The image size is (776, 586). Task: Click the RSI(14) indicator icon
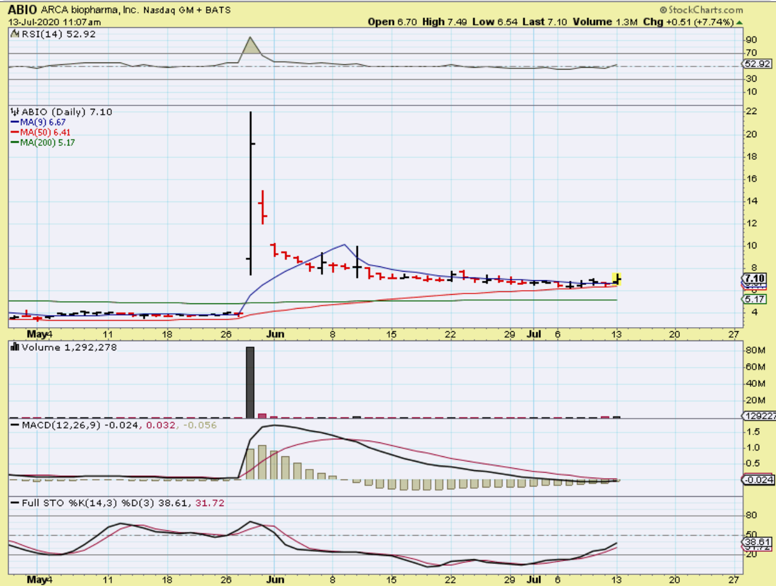click(15, 34)
